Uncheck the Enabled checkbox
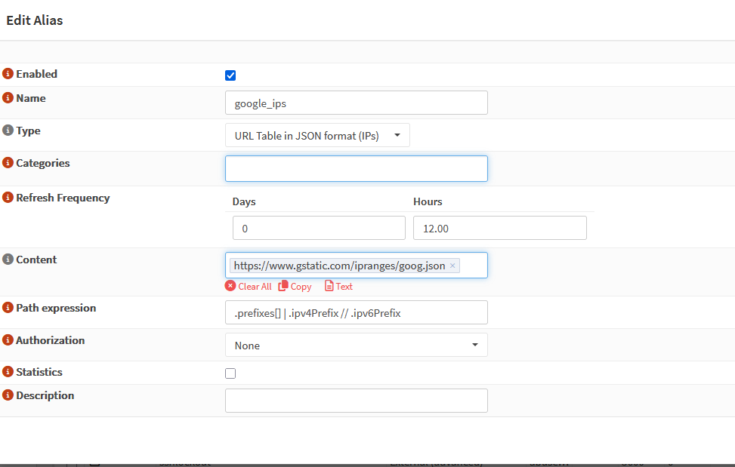The width and height of the screenshot is (735, 467). click(230, 75)
